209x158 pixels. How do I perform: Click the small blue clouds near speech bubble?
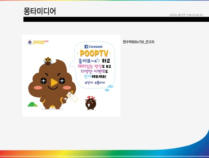click(109, 88)
